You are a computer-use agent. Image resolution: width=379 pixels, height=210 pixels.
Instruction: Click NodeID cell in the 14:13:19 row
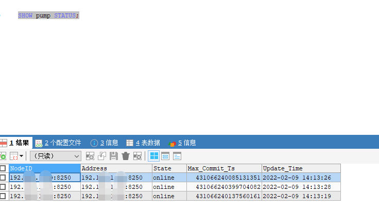pos(45,196)
